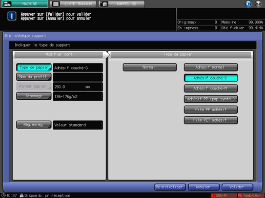
Task: Click the blue information icon
Action: (12, 16)
